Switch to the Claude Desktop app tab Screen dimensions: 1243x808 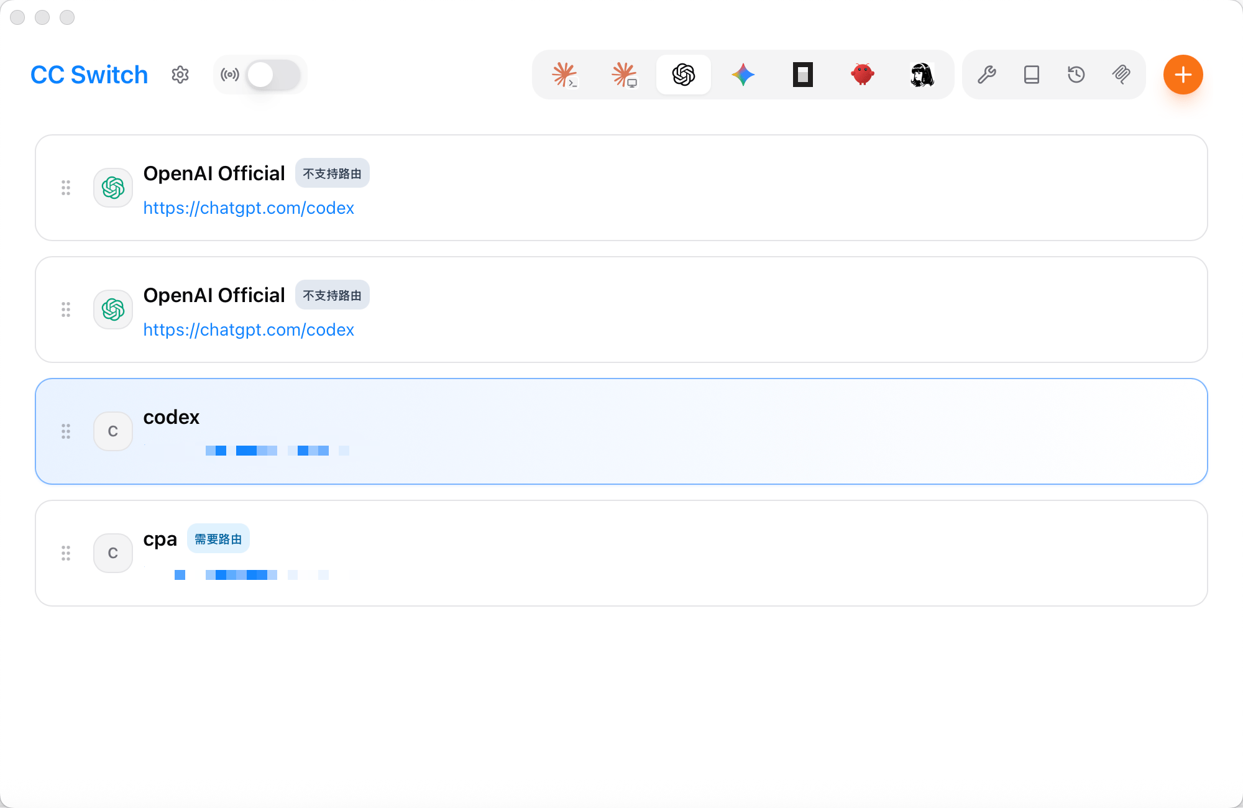[624, 75]
